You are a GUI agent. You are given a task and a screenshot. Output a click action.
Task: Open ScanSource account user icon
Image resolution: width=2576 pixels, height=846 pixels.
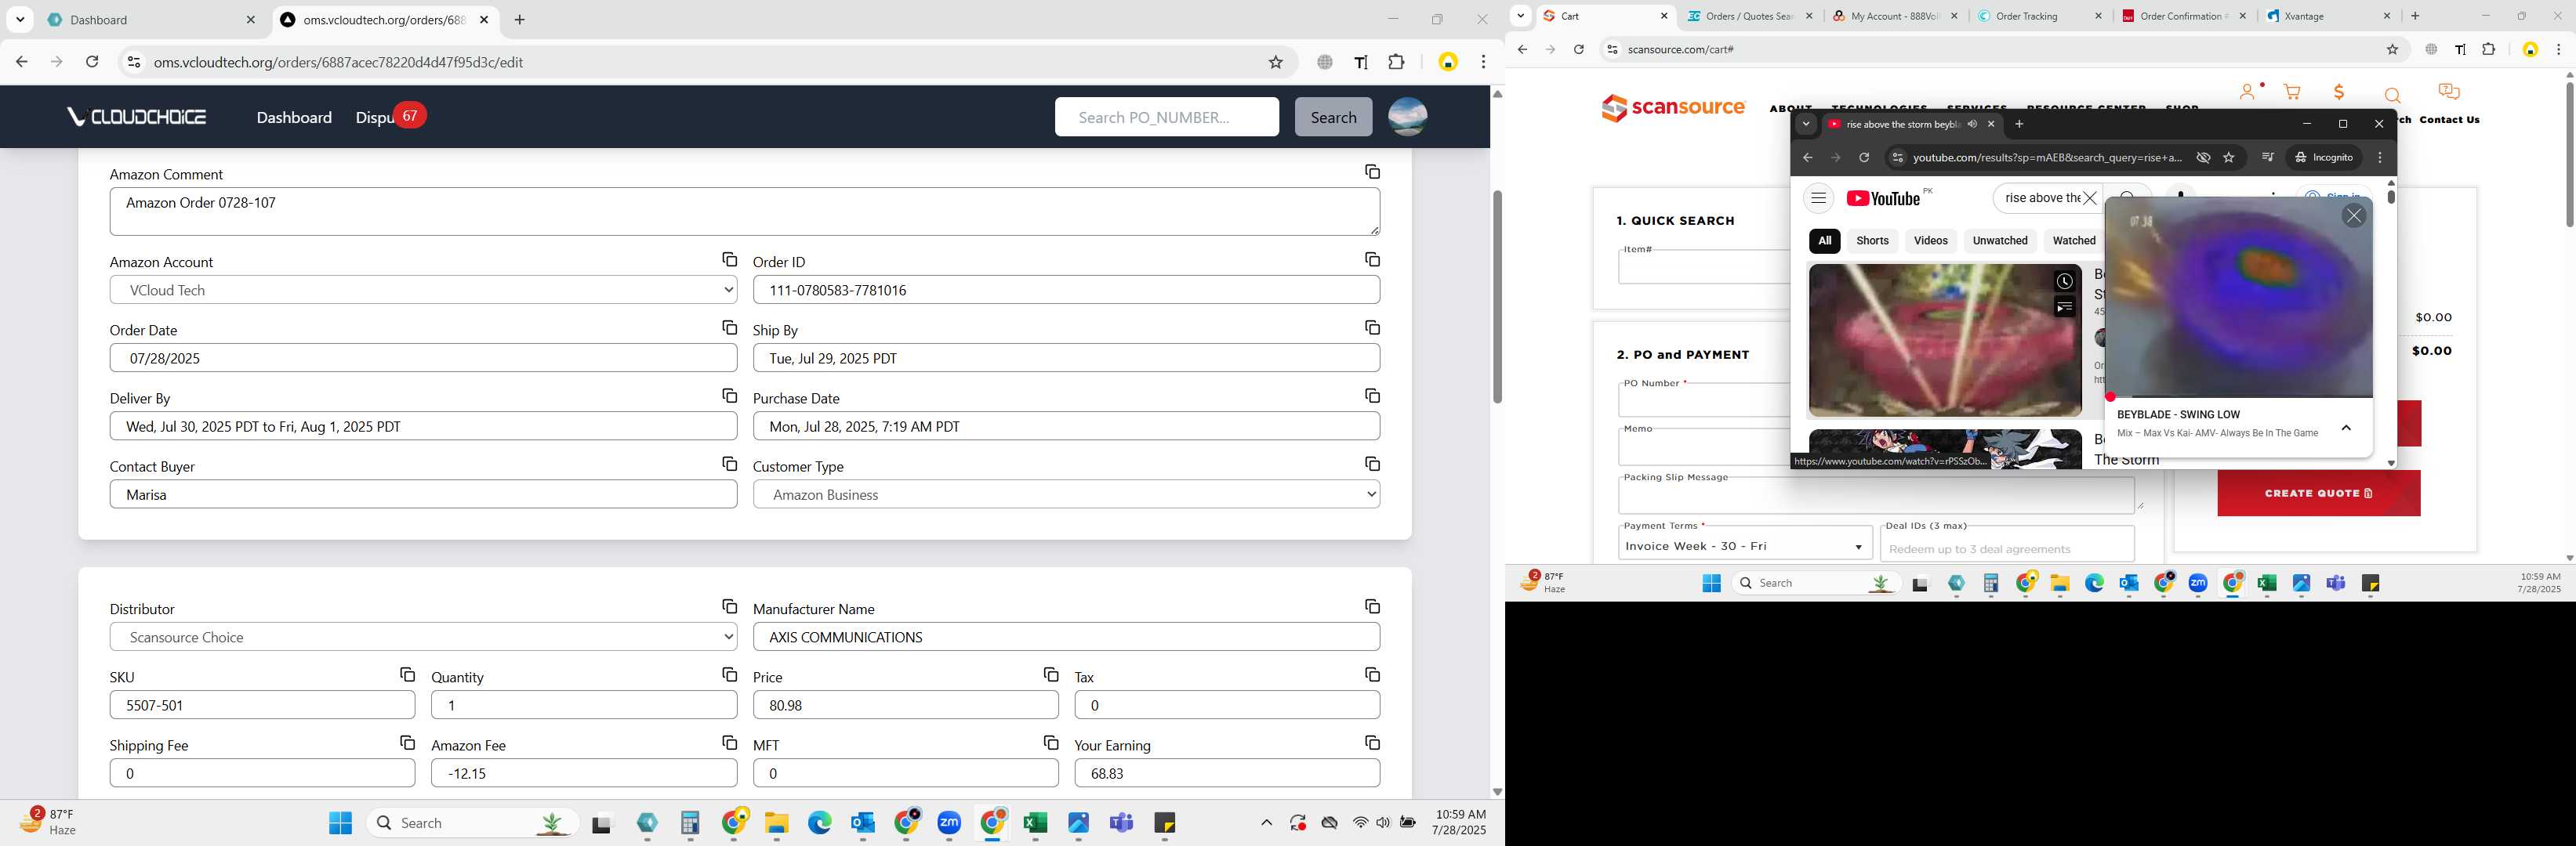coord(2248,92)
